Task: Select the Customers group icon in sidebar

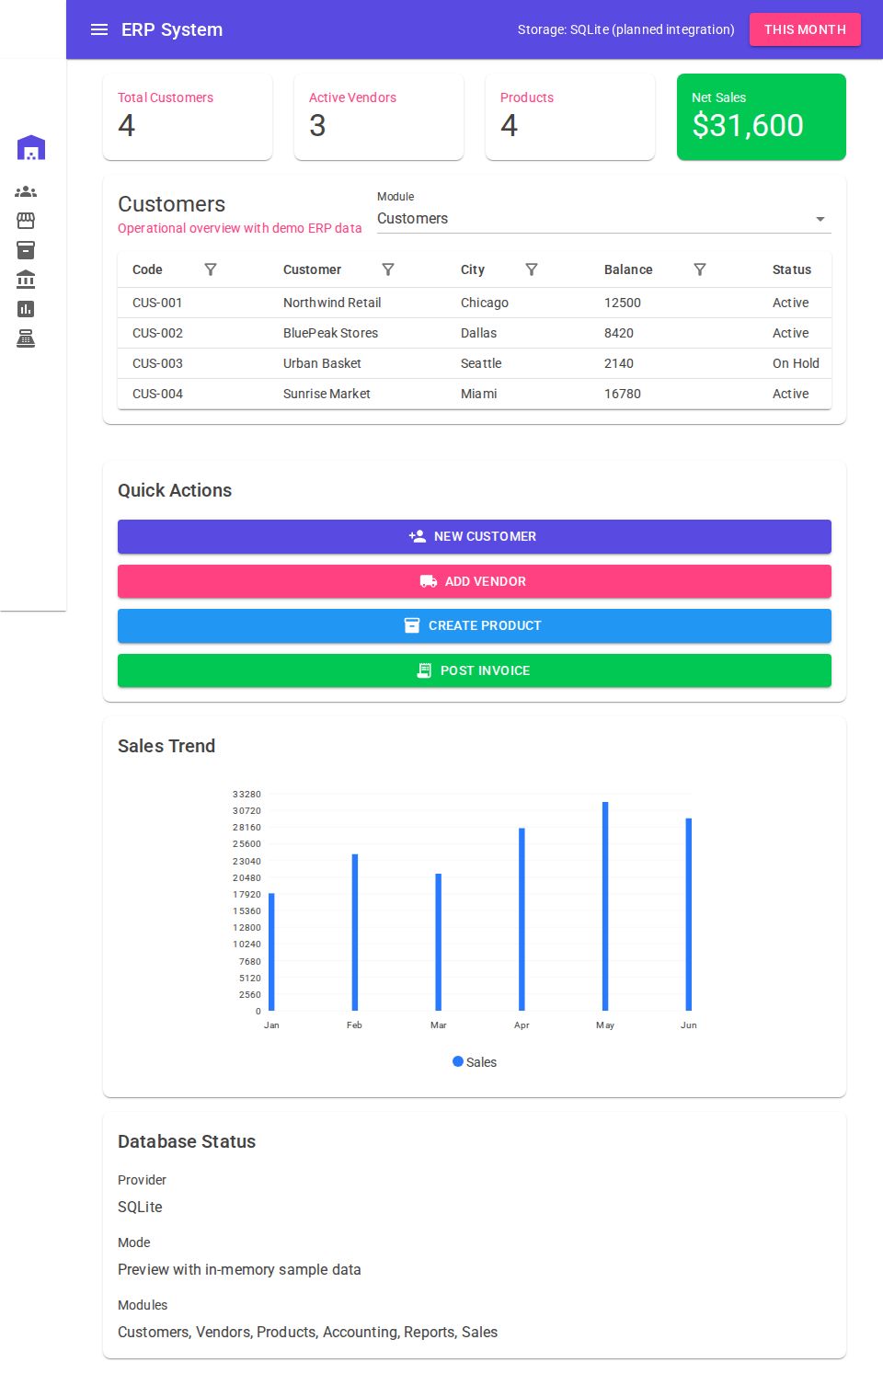Action: 26,191
